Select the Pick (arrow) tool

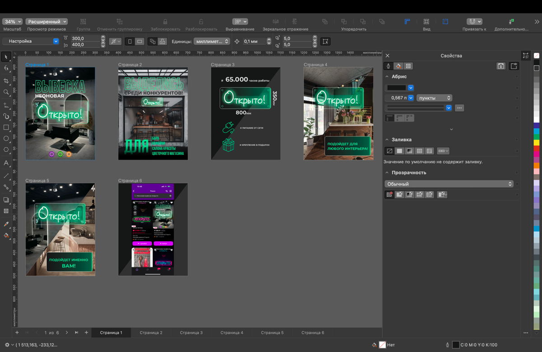click(6, 57)
